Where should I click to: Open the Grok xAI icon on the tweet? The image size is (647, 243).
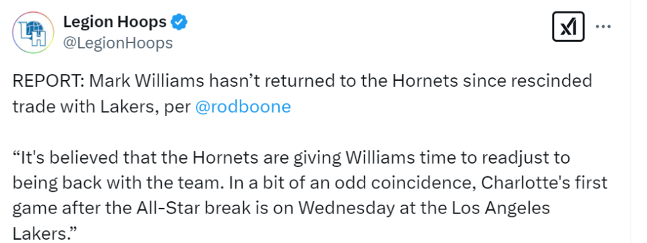(x=567, y=26)
